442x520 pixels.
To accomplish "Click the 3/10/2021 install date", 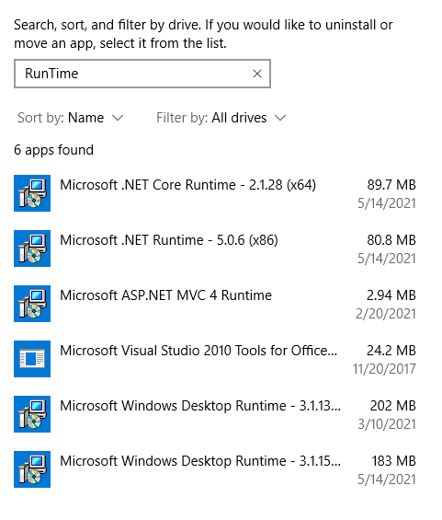I will pos(387,424).
